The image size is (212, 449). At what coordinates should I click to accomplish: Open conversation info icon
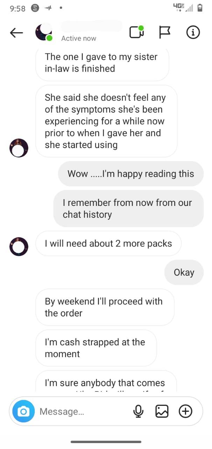(x=193, y=32)
